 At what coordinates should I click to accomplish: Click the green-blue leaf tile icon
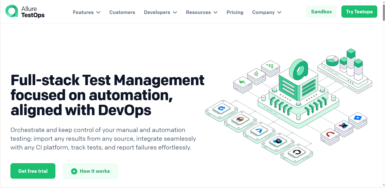coord(256,73)
